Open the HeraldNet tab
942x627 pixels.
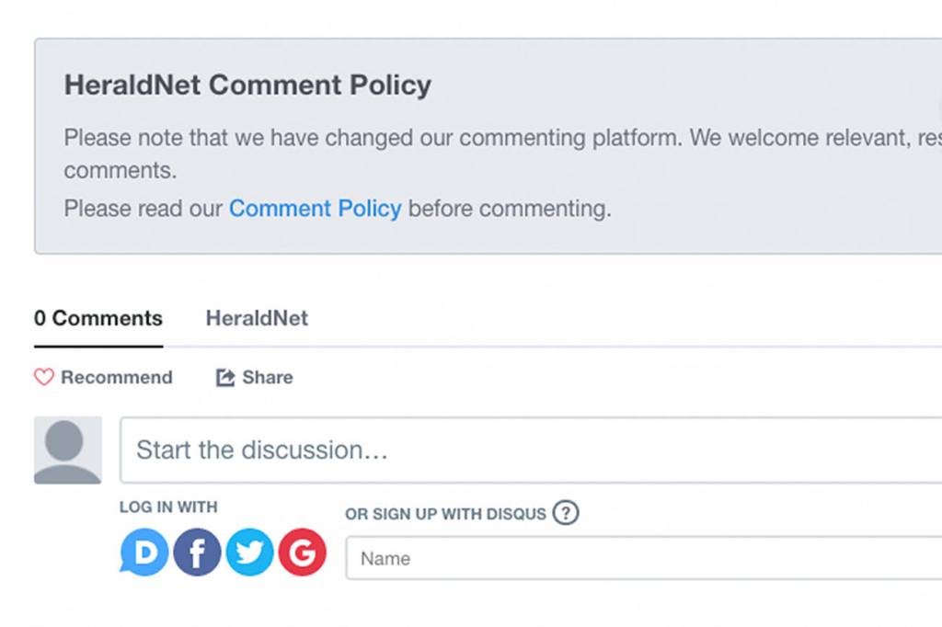point(257,318)
